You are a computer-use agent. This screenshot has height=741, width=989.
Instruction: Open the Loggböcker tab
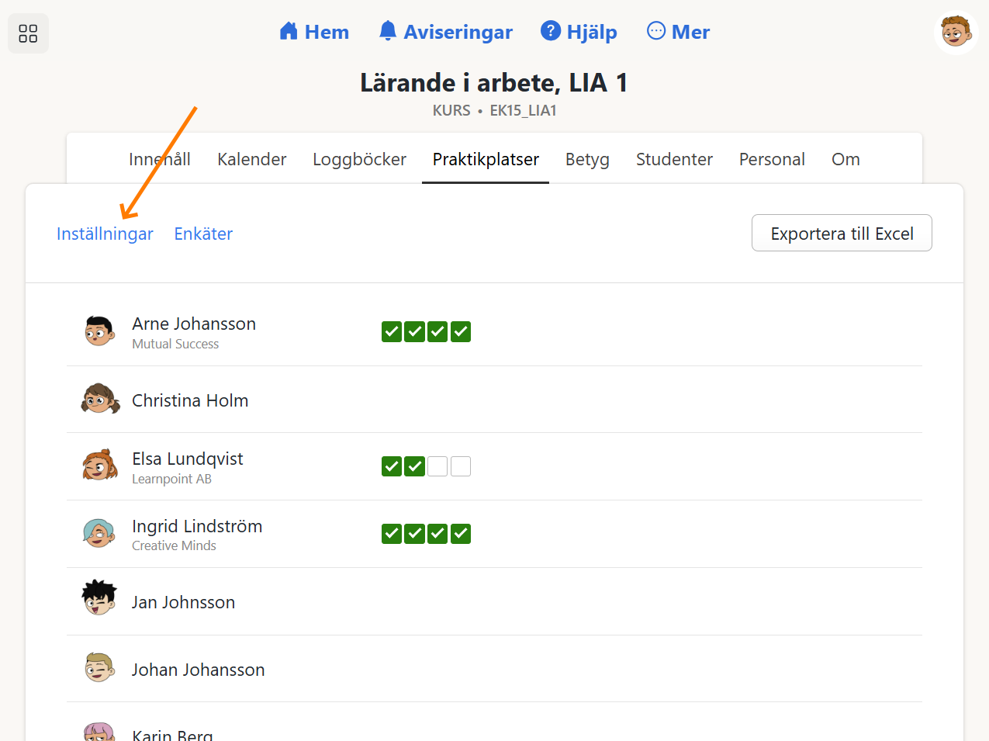[359, 159]
